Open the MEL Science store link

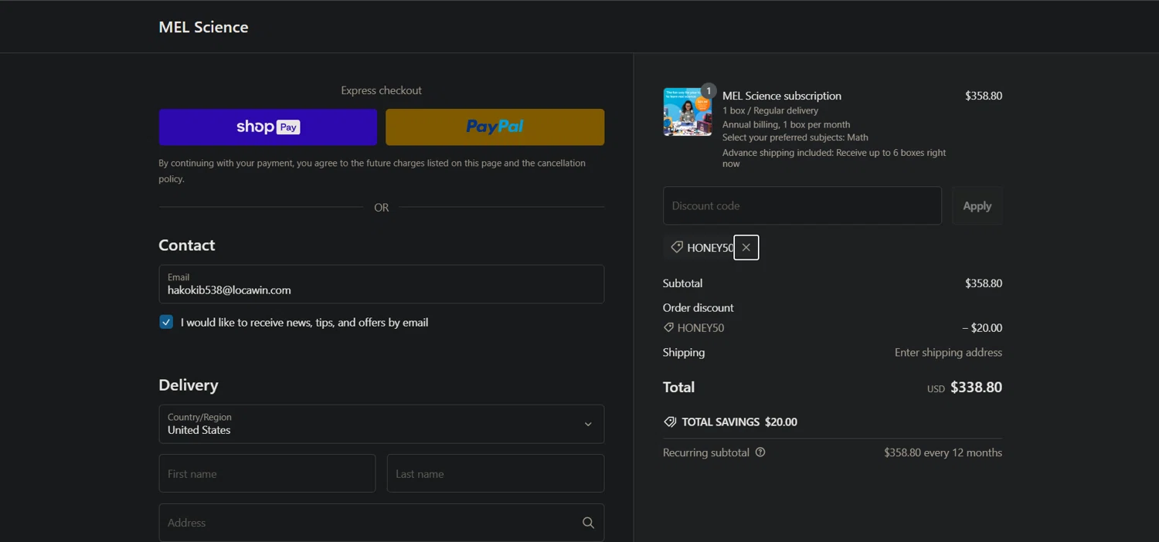[x=203, y=27]
